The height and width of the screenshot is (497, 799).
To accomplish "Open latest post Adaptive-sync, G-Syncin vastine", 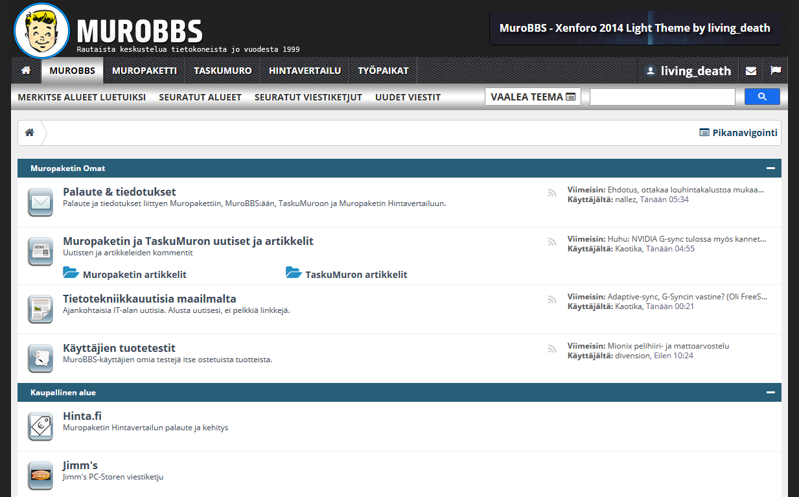I will [687, 297].
